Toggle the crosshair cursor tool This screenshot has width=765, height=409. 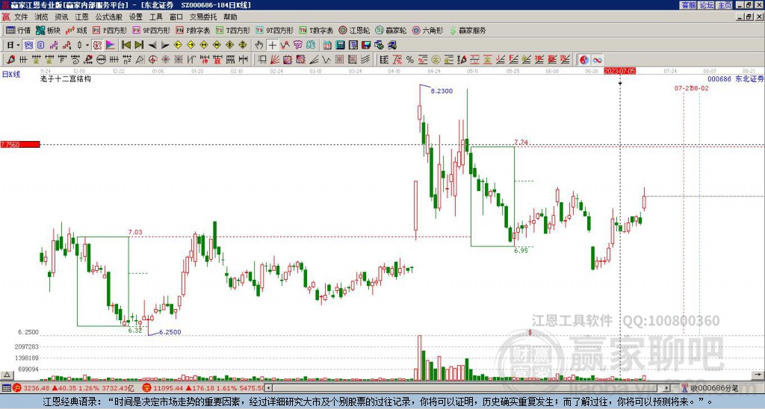[x=272, y=46]
